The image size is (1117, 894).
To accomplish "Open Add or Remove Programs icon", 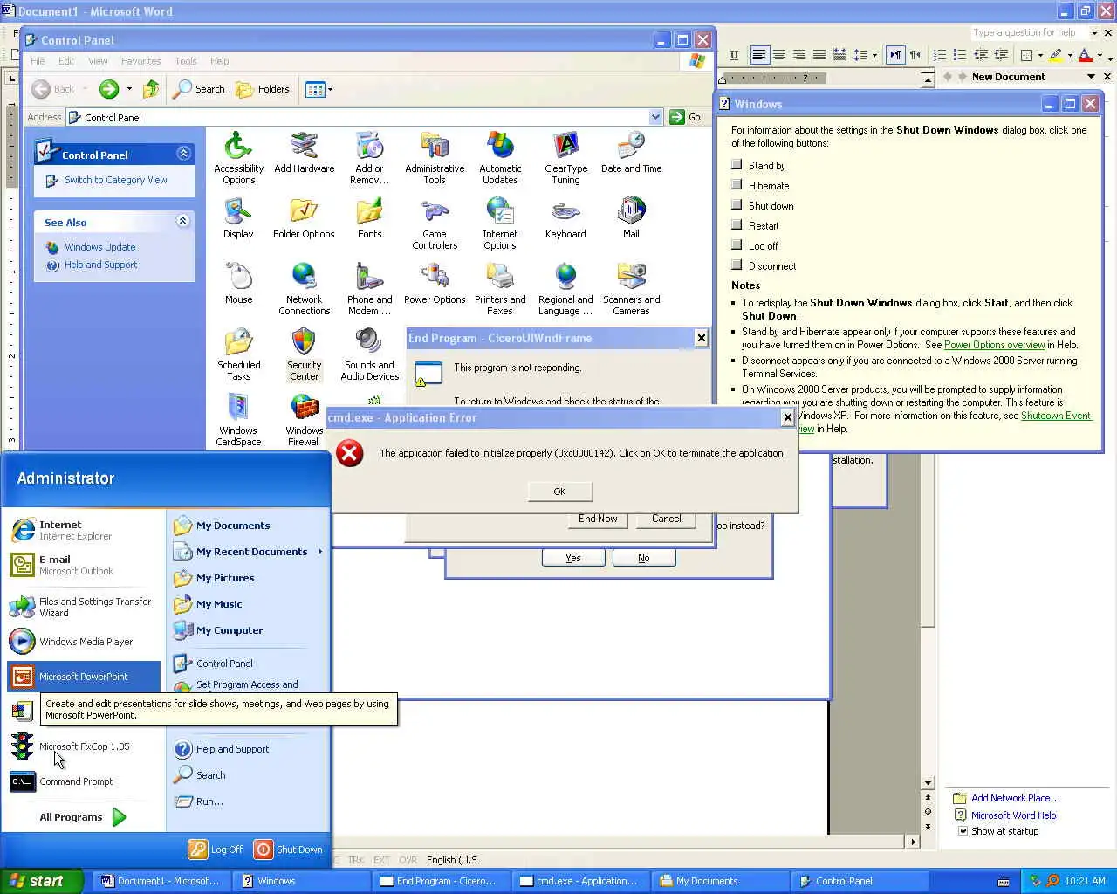I will click(x=369, y=158).
